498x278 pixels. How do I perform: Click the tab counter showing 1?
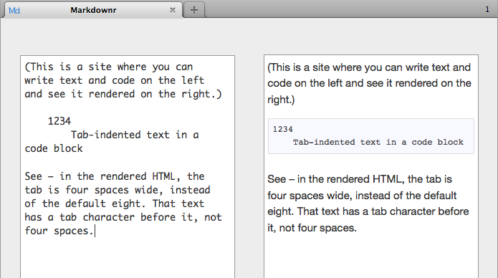tap(487, 9)
